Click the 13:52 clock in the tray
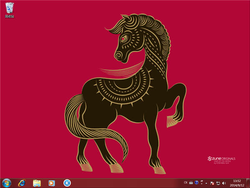Viewport: 250px width, 188px height. (236, 181)
